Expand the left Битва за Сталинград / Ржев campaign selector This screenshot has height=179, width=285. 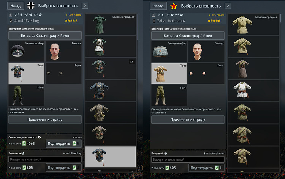(45, 36)
